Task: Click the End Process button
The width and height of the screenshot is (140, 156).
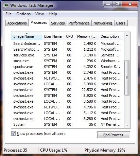Action: (113, 135)
